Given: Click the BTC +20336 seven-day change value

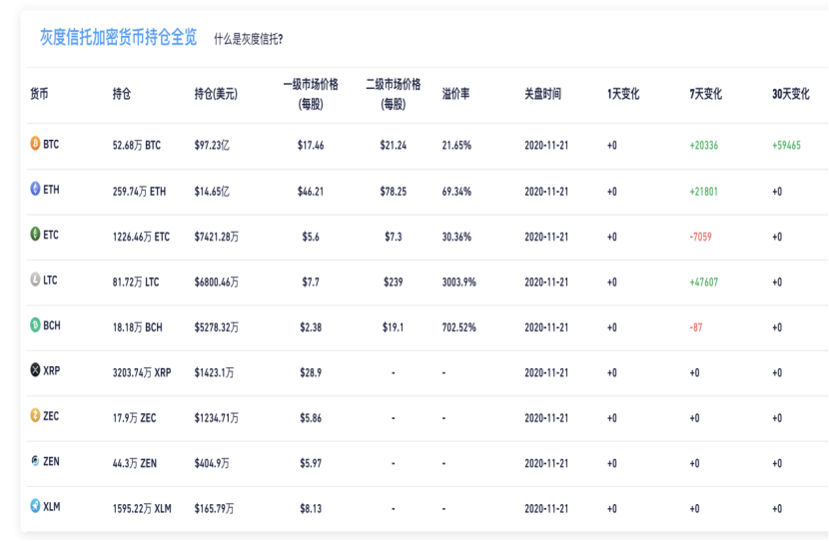Looking at the screenshot, I should (x=704, y=146).
